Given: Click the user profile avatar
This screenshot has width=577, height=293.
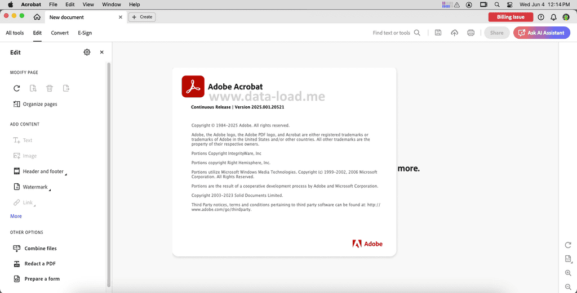Looking at the screenshot, I should [566, 17].
